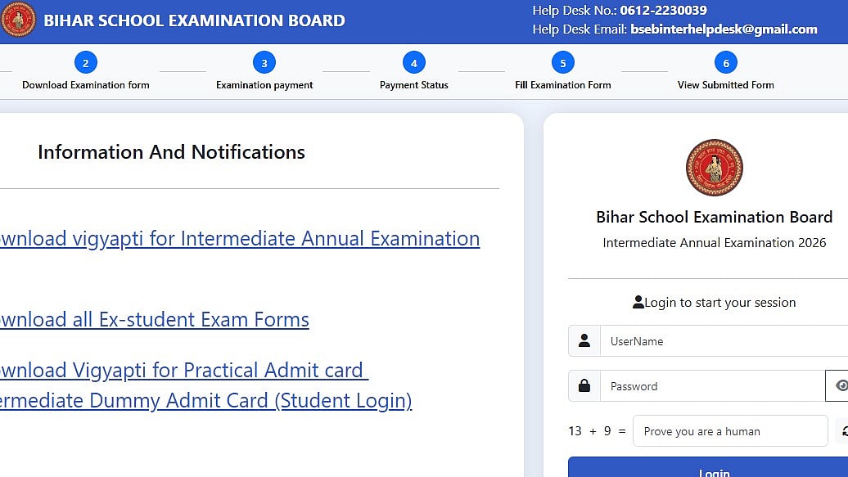Viewport: 848px width, 477px height.
Task: Open Download all Ex-student Exam Forms link
Action: pyautogui.click(x=155, y=319)
